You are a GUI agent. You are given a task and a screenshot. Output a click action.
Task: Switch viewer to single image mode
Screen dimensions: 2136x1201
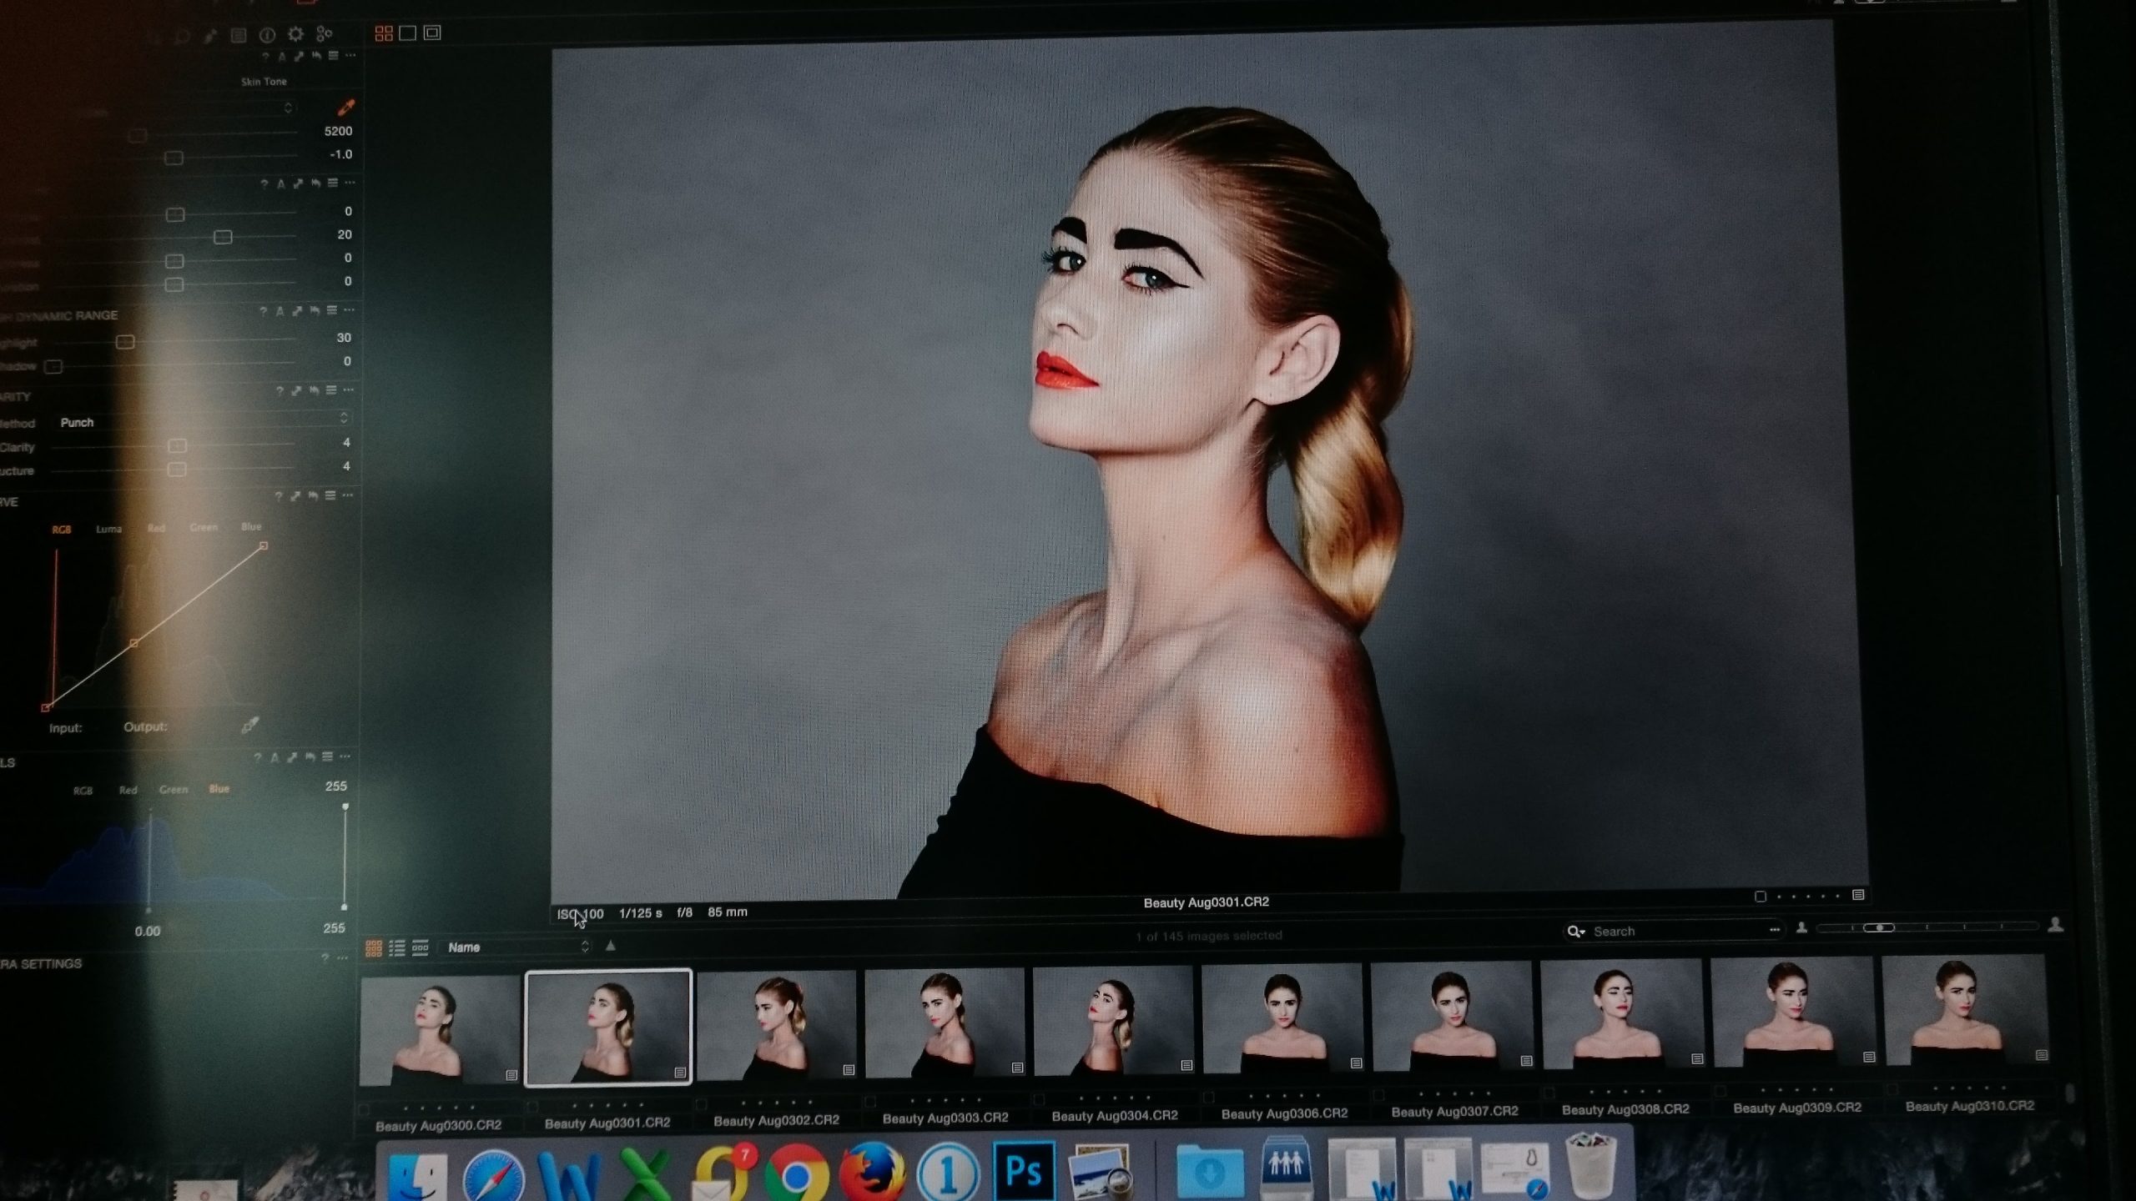point(408,33)
